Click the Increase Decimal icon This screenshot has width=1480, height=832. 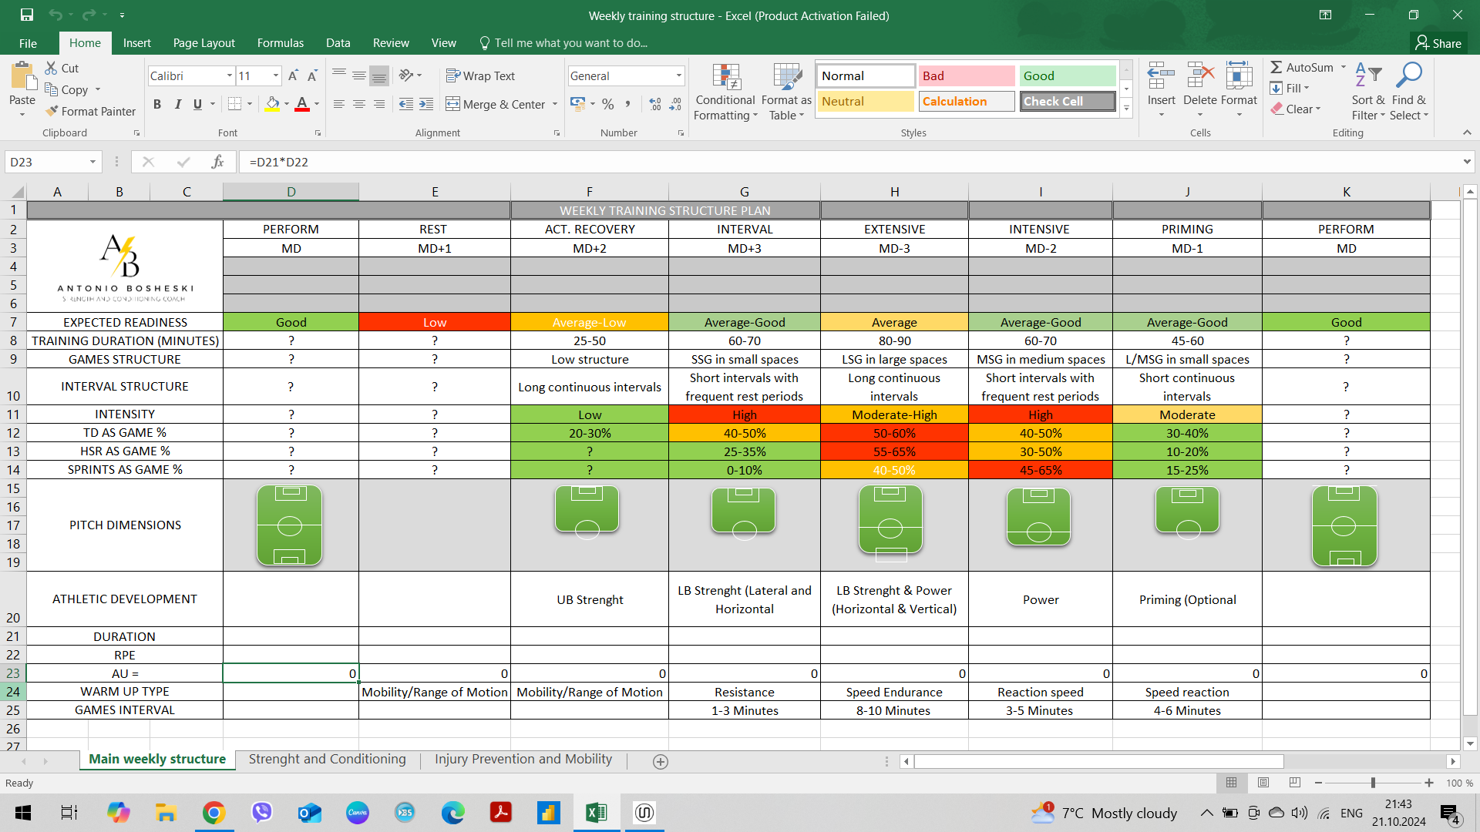655,104
